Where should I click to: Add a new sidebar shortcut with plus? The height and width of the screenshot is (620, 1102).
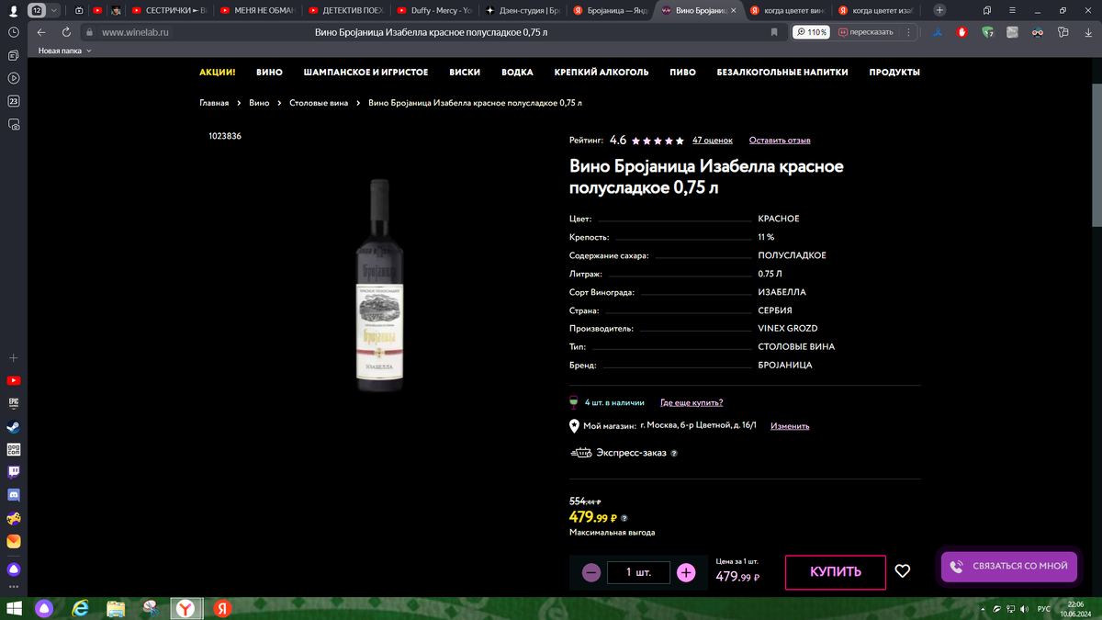coord(14,357)
